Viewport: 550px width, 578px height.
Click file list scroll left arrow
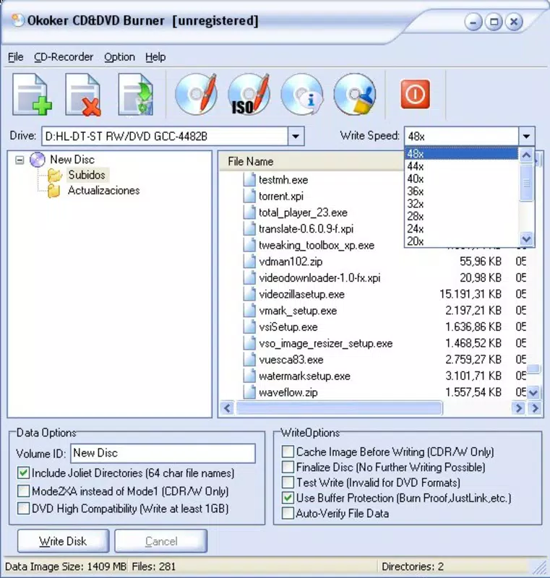227,408
